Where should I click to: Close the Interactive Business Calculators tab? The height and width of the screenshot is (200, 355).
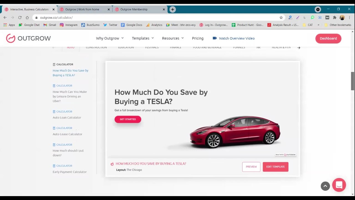[x=54, y=9]
